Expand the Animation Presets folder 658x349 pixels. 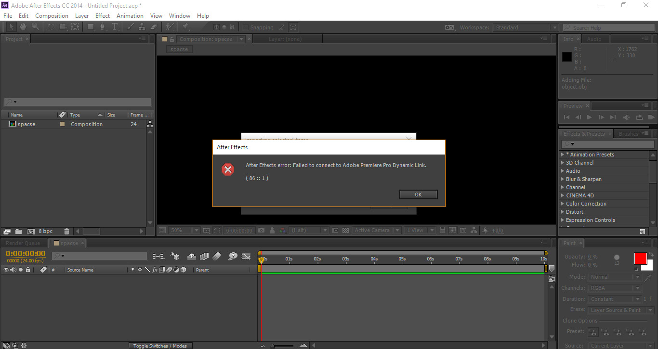tap(562, 155)
